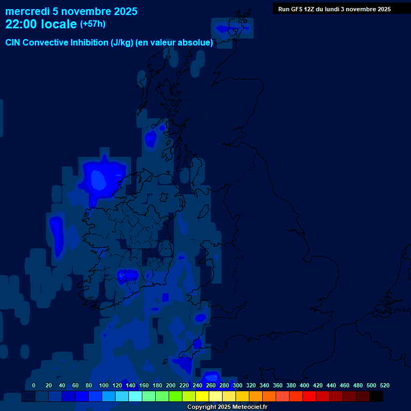Click the bright green legend swatch

coord(176,397)
